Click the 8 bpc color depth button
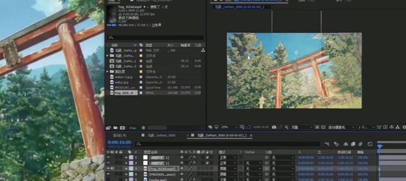Screen dimensions: 406x181 tap(133, 128)
